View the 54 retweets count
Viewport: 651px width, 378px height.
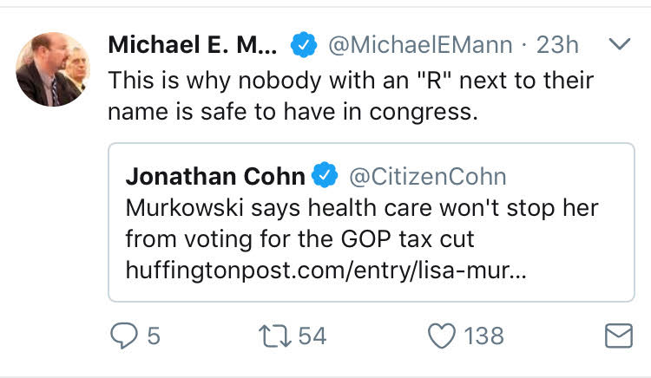(x=312, y=336)
